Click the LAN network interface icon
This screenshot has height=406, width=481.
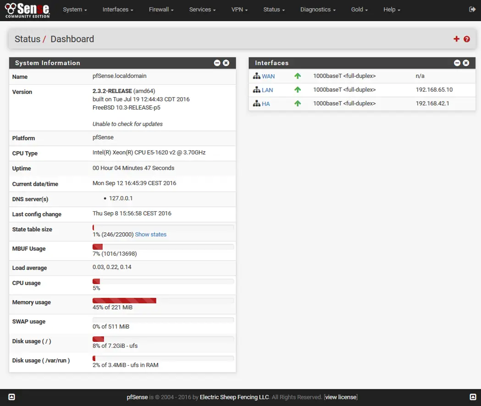click(256, 90)
